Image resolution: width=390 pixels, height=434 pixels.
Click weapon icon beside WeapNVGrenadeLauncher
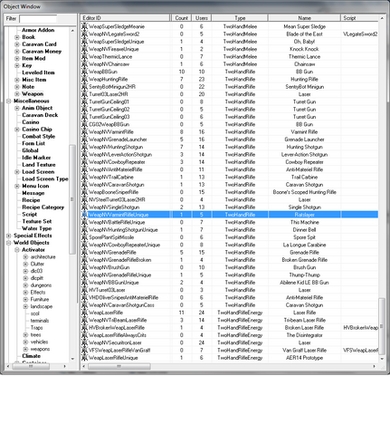point(84,140)
